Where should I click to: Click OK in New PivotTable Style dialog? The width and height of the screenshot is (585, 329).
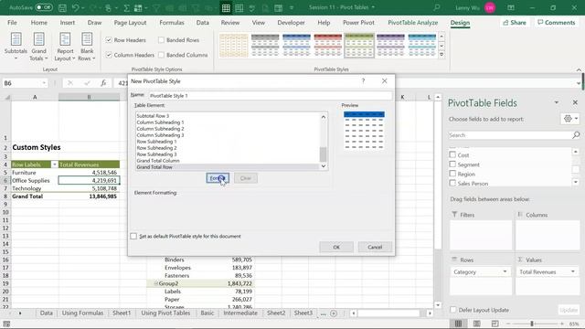[336, 247]
